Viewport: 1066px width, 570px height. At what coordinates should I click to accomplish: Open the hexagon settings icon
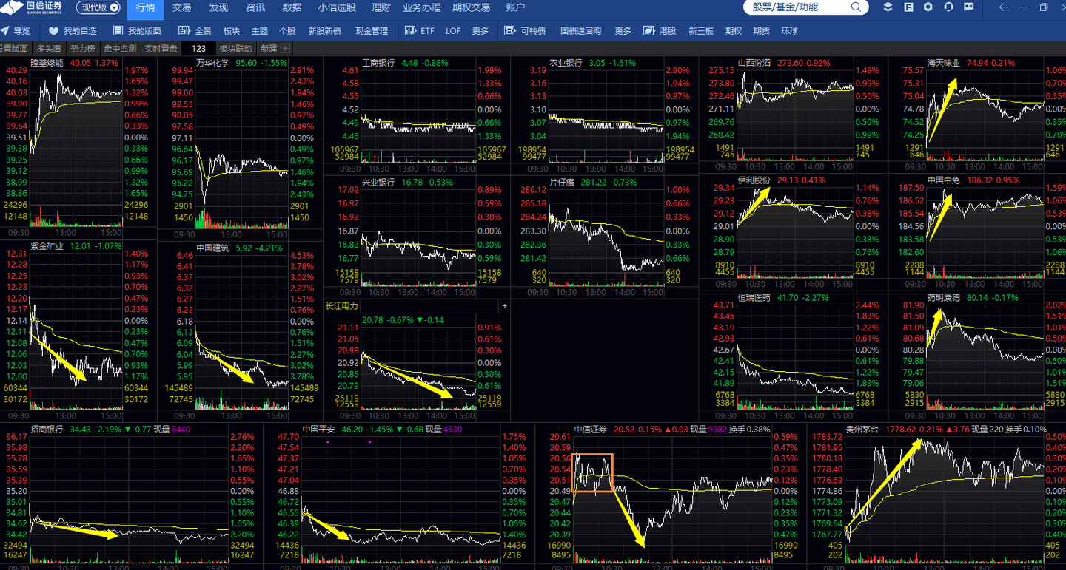928,7
